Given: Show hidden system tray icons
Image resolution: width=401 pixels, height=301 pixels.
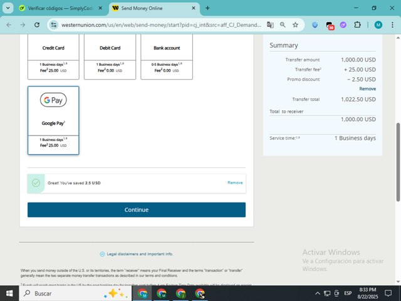Looking at the screenshot, I should tap(318, 293).
